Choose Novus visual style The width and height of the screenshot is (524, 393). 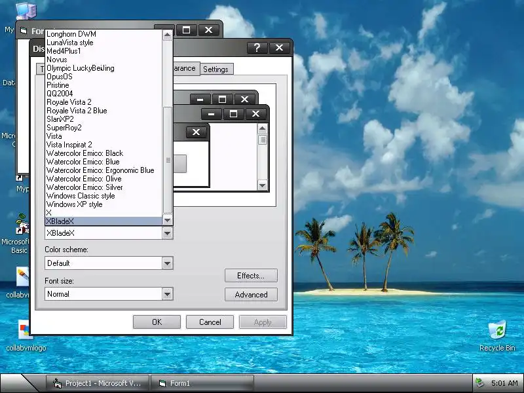103,60
